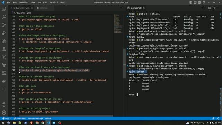Open errors and warnings in status bar
Viewport: 222px width, 125px height.
(x=7, y=119)
